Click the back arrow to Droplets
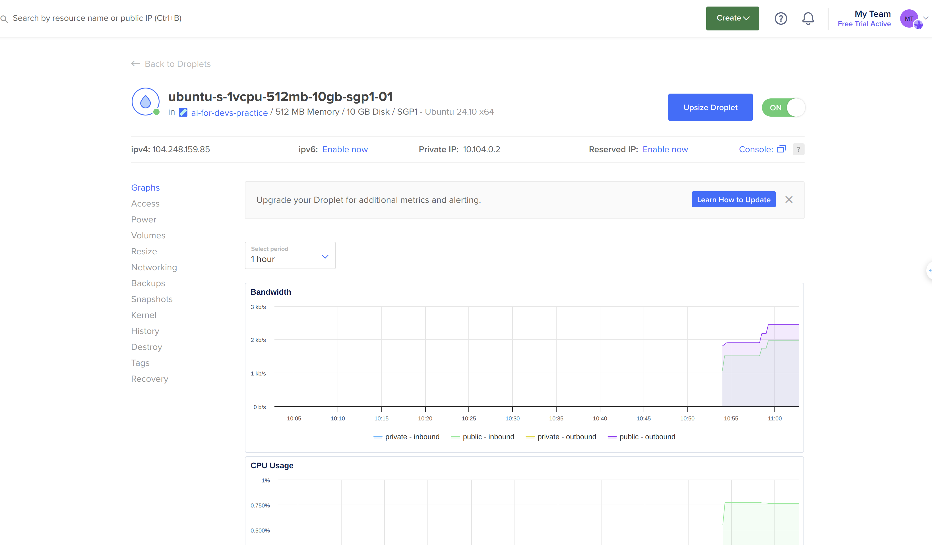The width and height of the screenshot is (932, 545). pos(135,64)
